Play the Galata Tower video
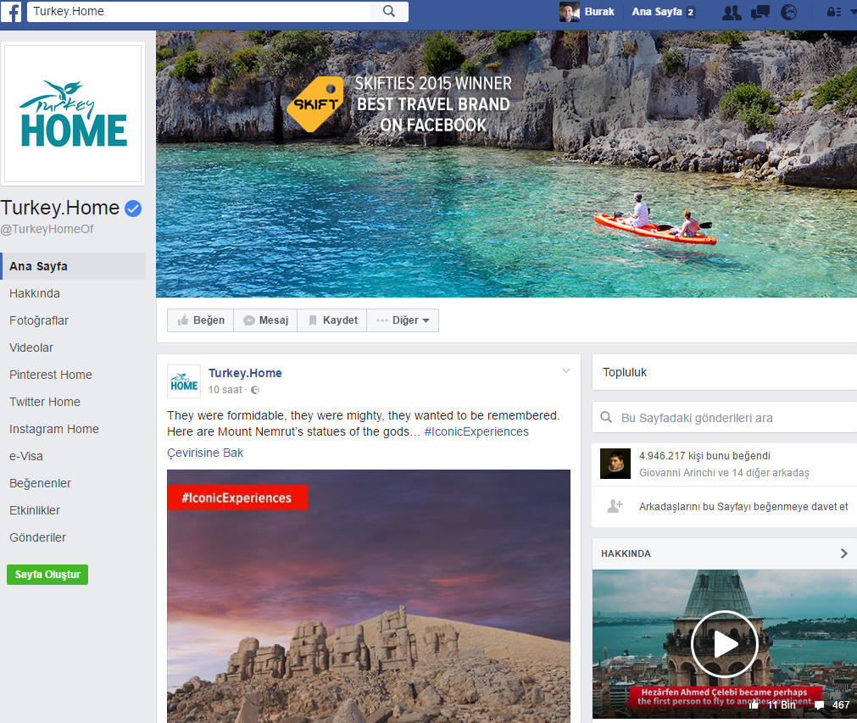The height and width of the screenshot is (723, 857). pos(725,644)
